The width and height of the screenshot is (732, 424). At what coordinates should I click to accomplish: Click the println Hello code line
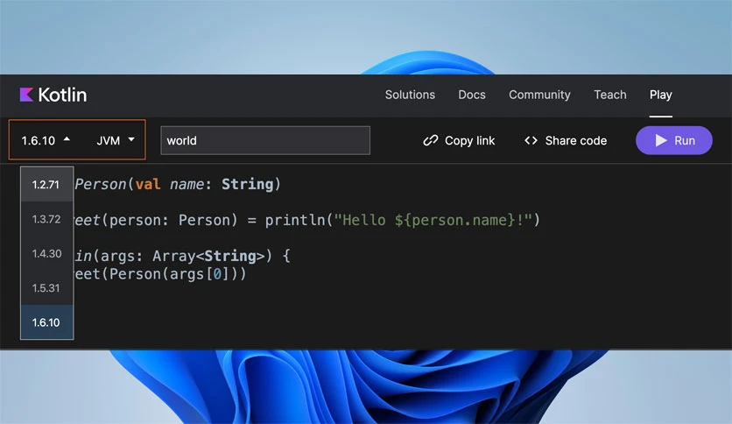click(307, 220)
